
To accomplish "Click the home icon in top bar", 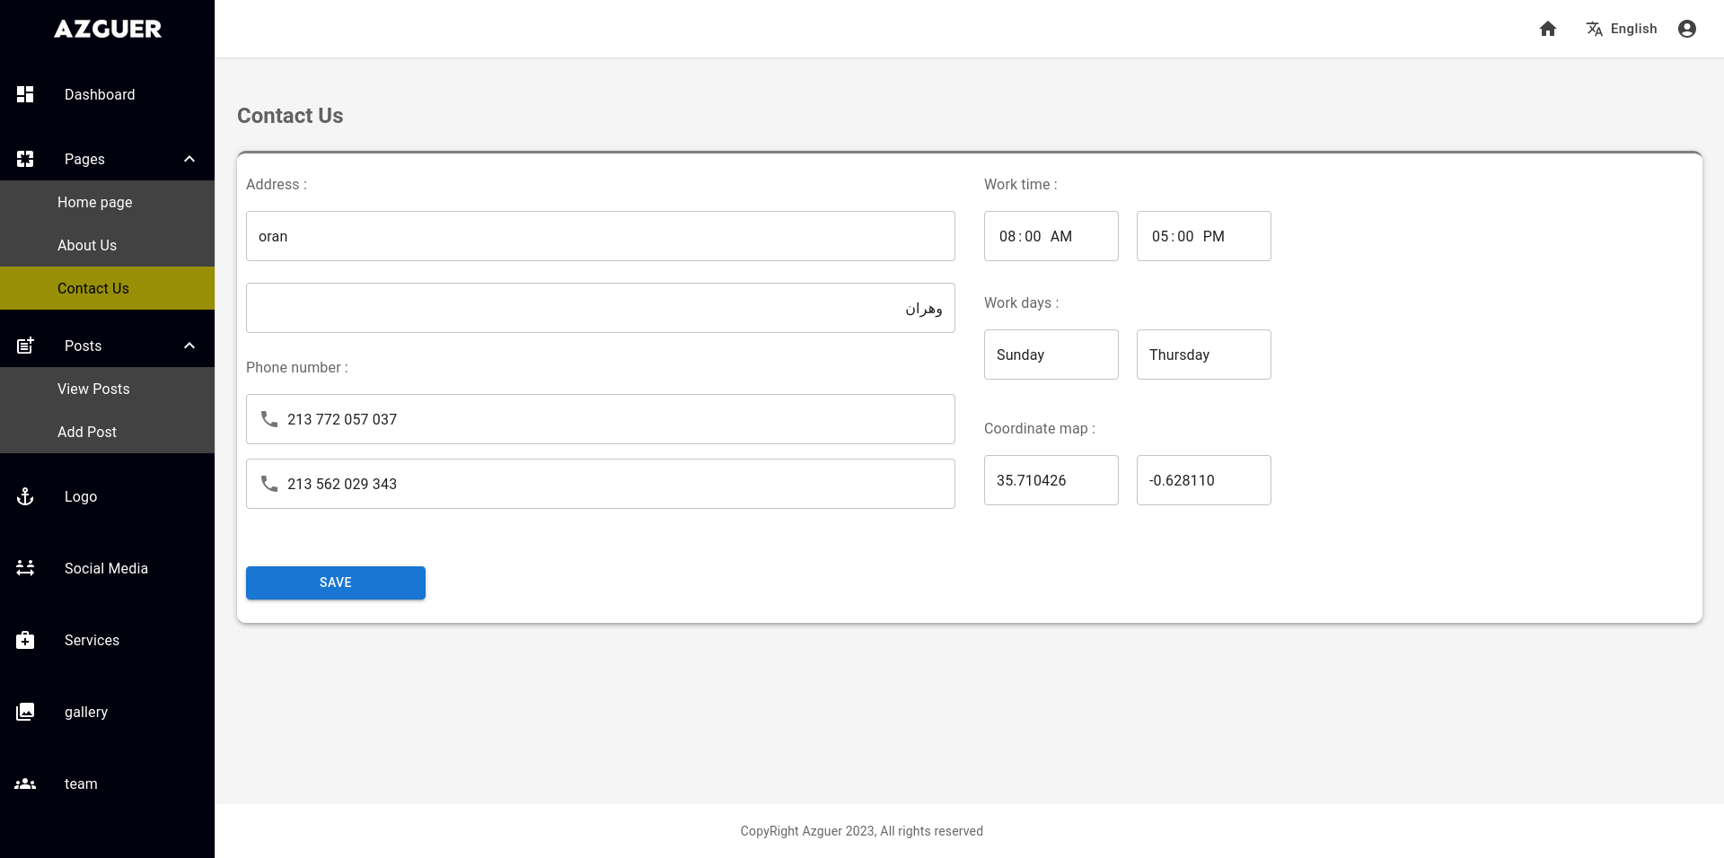I will [x=1547, y=29].
